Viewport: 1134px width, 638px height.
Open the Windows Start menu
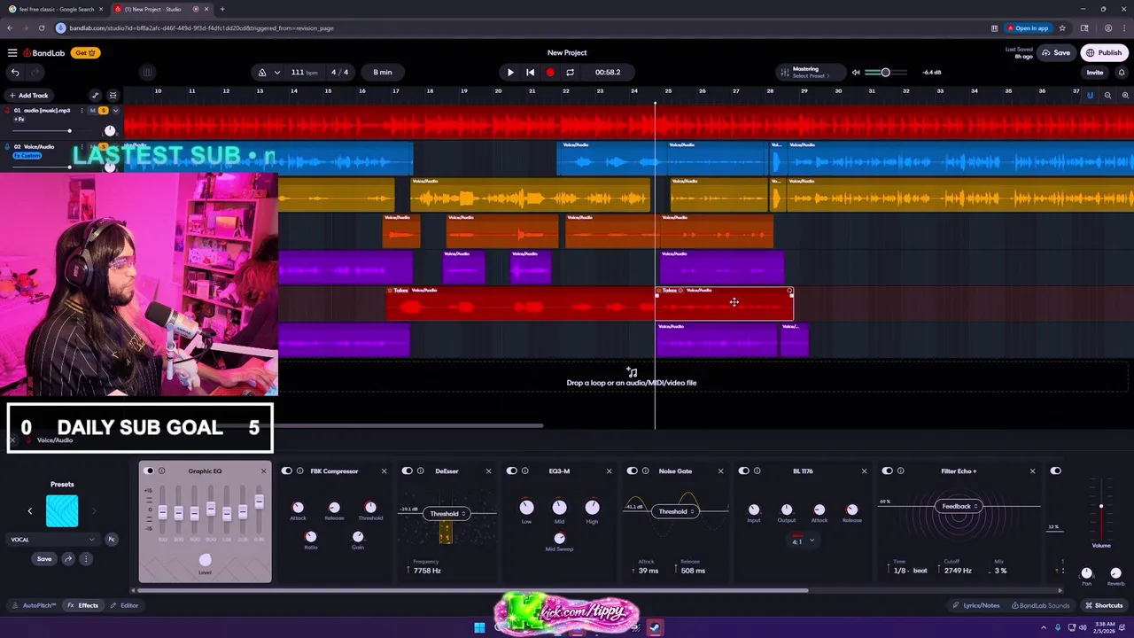tap(479, 627)
